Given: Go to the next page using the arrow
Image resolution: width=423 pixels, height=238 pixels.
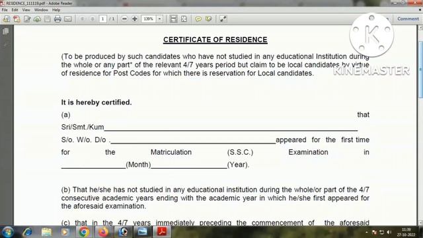Looking at the screenshot, I should pos(93,19).
